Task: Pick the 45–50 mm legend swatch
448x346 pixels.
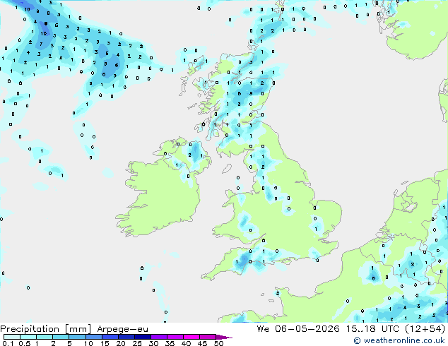Action: coord(208,337)
